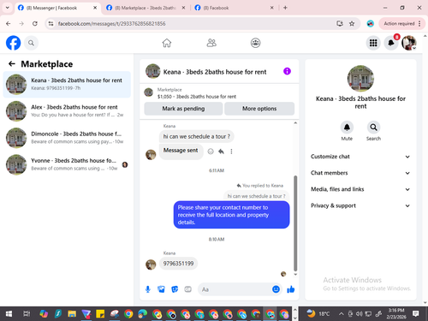Image resolution: width=428 pixels, height=321 pixels.
Task: Open the browser tab search dropdown arrow
Action: 8,8
